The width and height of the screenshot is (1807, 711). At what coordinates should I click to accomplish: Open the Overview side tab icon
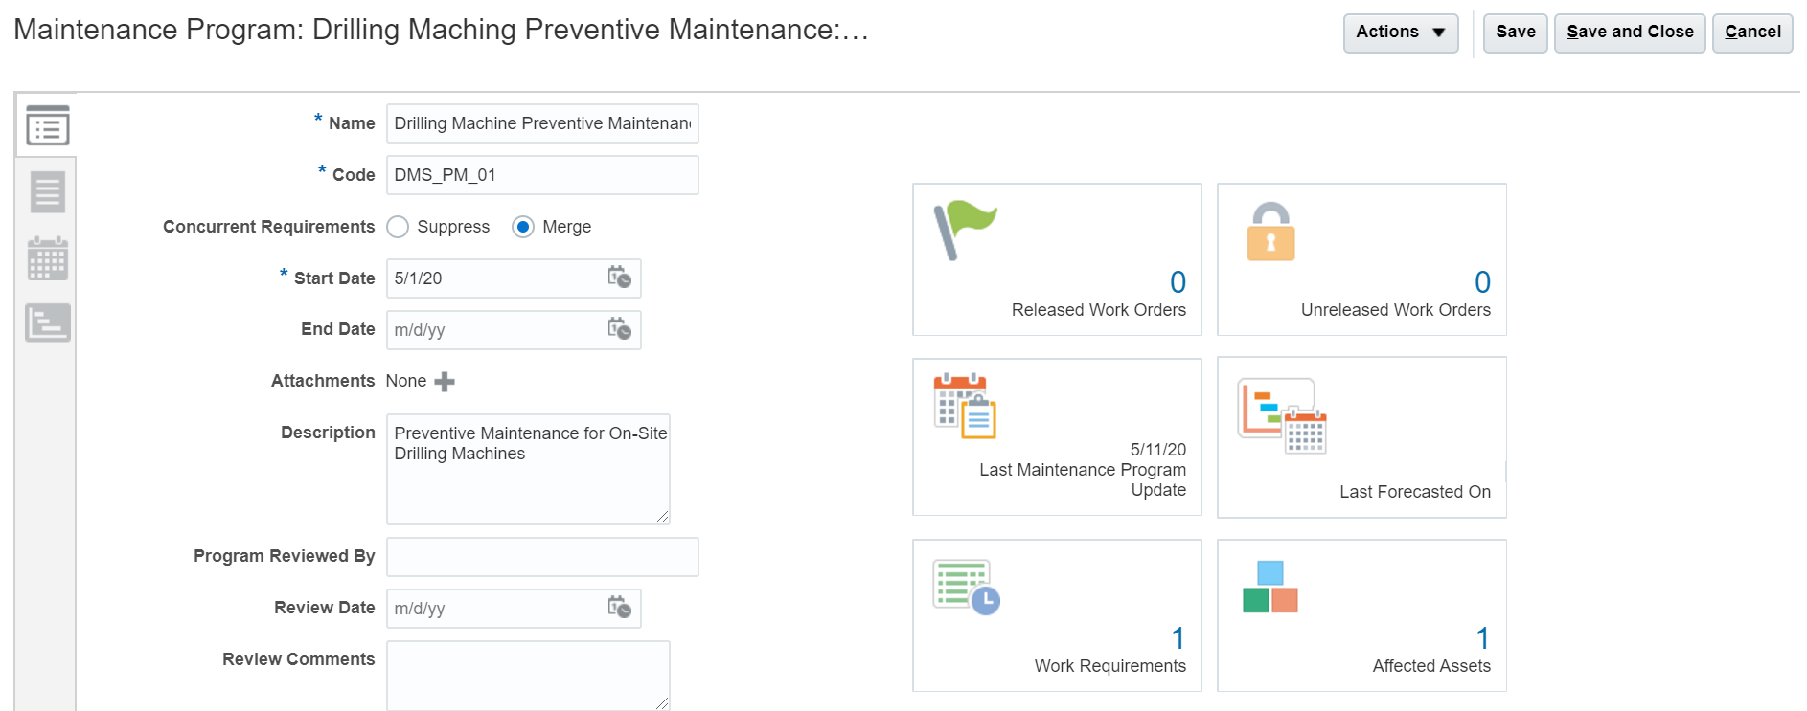(47, 125)
